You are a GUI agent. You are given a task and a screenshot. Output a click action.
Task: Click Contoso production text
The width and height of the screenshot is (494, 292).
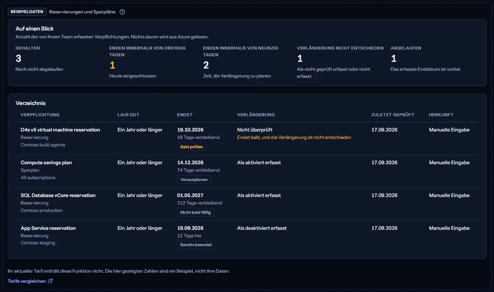click(42, 210)
